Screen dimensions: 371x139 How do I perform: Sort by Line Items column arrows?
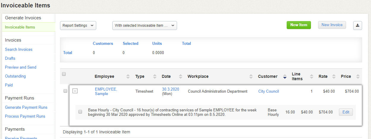point(311,76)
